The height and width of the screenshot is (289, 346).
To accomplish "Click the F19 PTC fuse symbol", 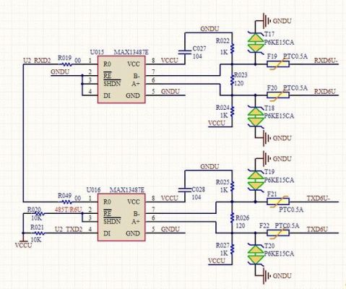I will point(278,64).
